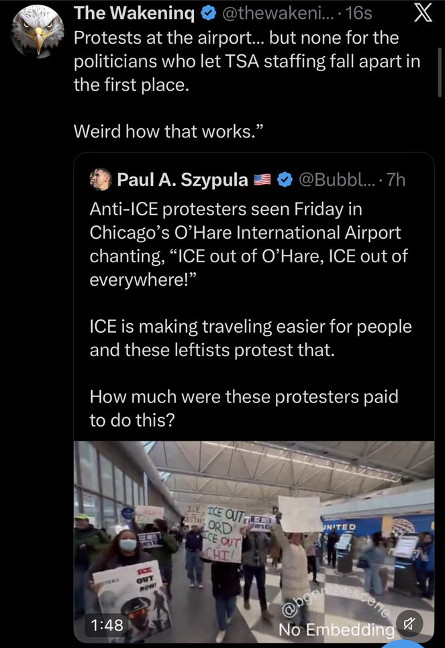
Task: Click the American flag emoji after Szypula
Action: (x=262, y=180)
